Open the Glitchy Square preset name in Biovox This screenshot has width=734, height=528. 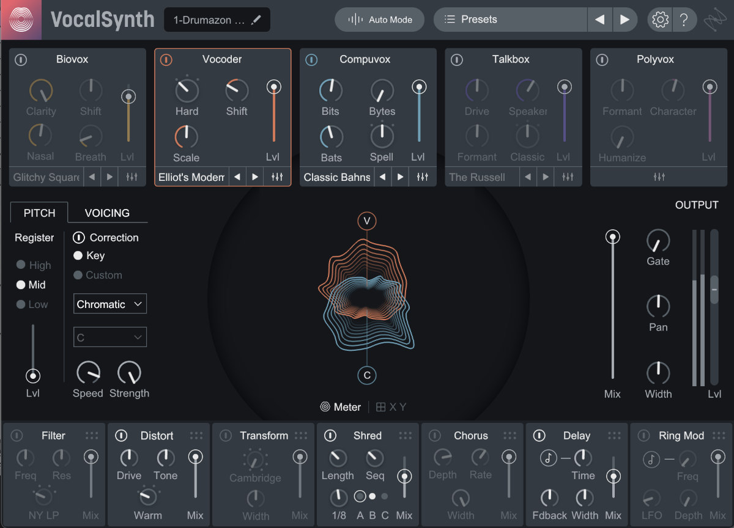coord(46,177)
